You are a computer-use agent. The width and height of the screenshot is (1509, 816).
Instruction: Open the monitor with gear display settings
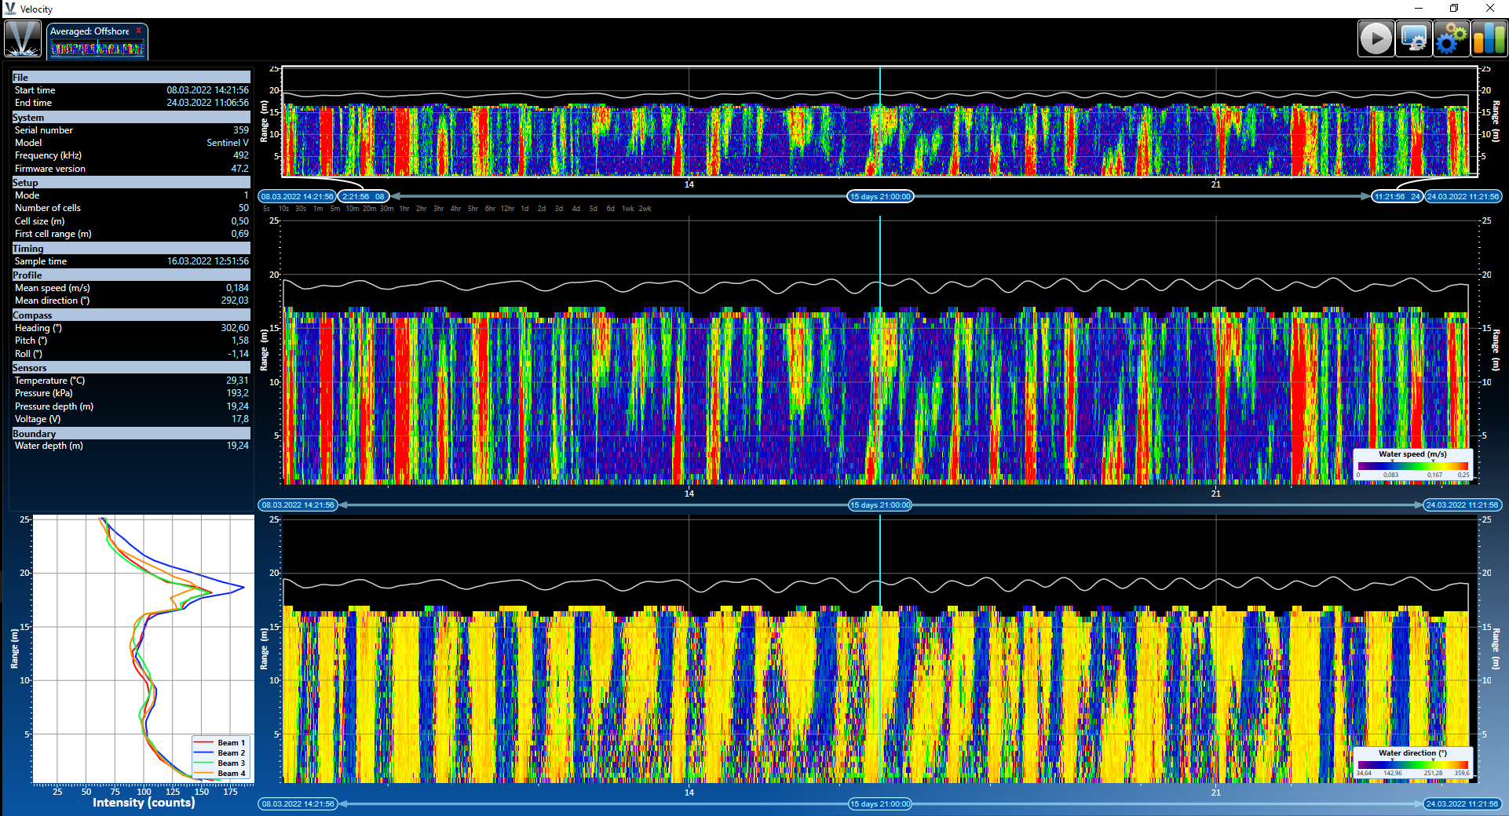[1414, 38]
